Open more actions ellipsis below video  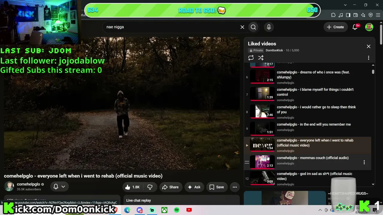coord(235,187)
